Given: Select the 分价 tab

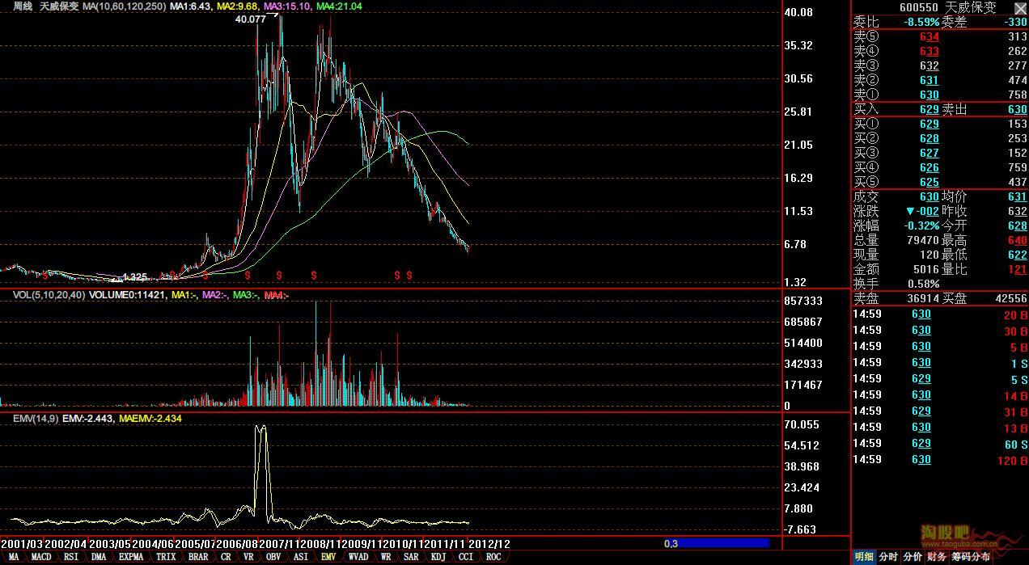Looking at the screenshot, I should point(913,557).
